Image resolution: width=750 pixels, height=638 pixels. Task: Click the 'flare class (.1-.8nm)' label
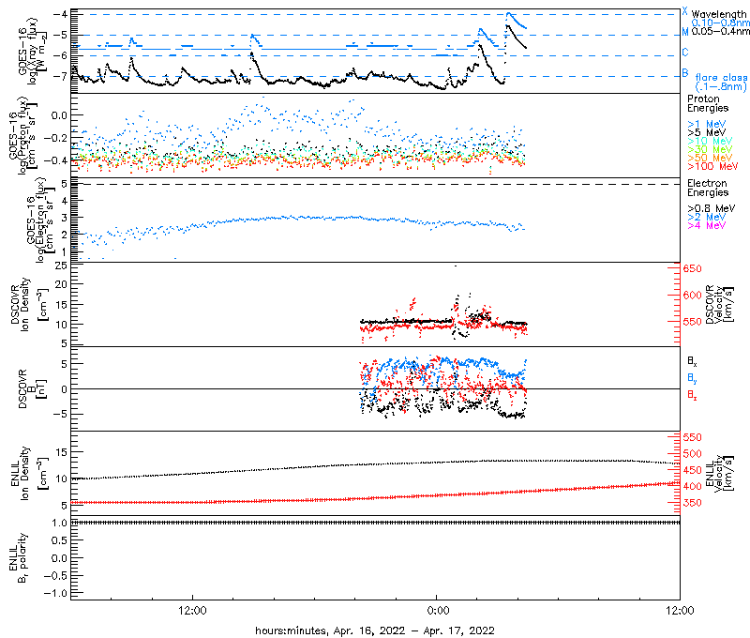[x=721, y=82]
